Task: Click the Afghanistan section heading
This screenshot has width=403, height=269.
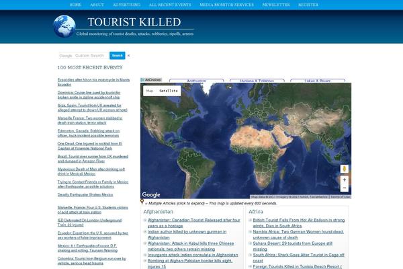Action: (159, 212)
